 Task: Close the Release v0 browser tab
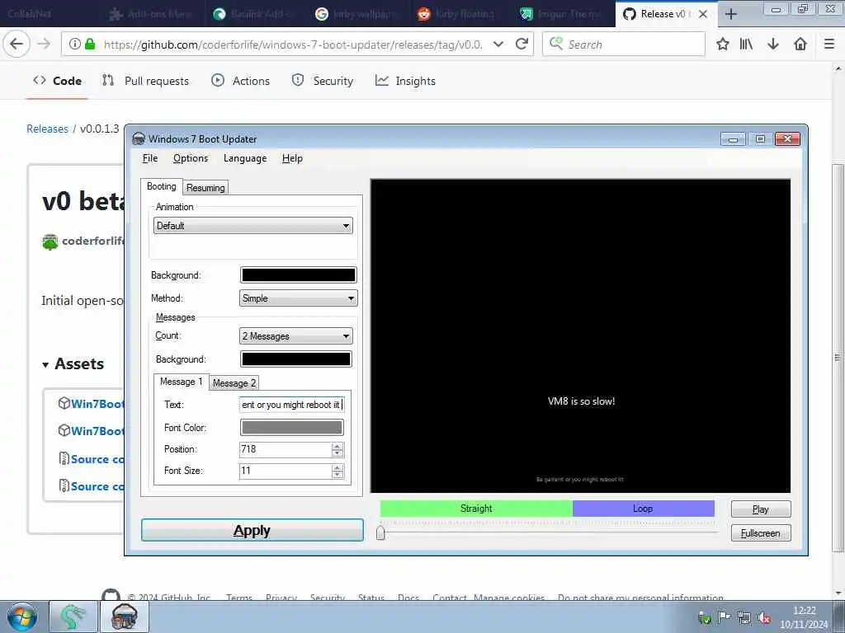[703, 14]
